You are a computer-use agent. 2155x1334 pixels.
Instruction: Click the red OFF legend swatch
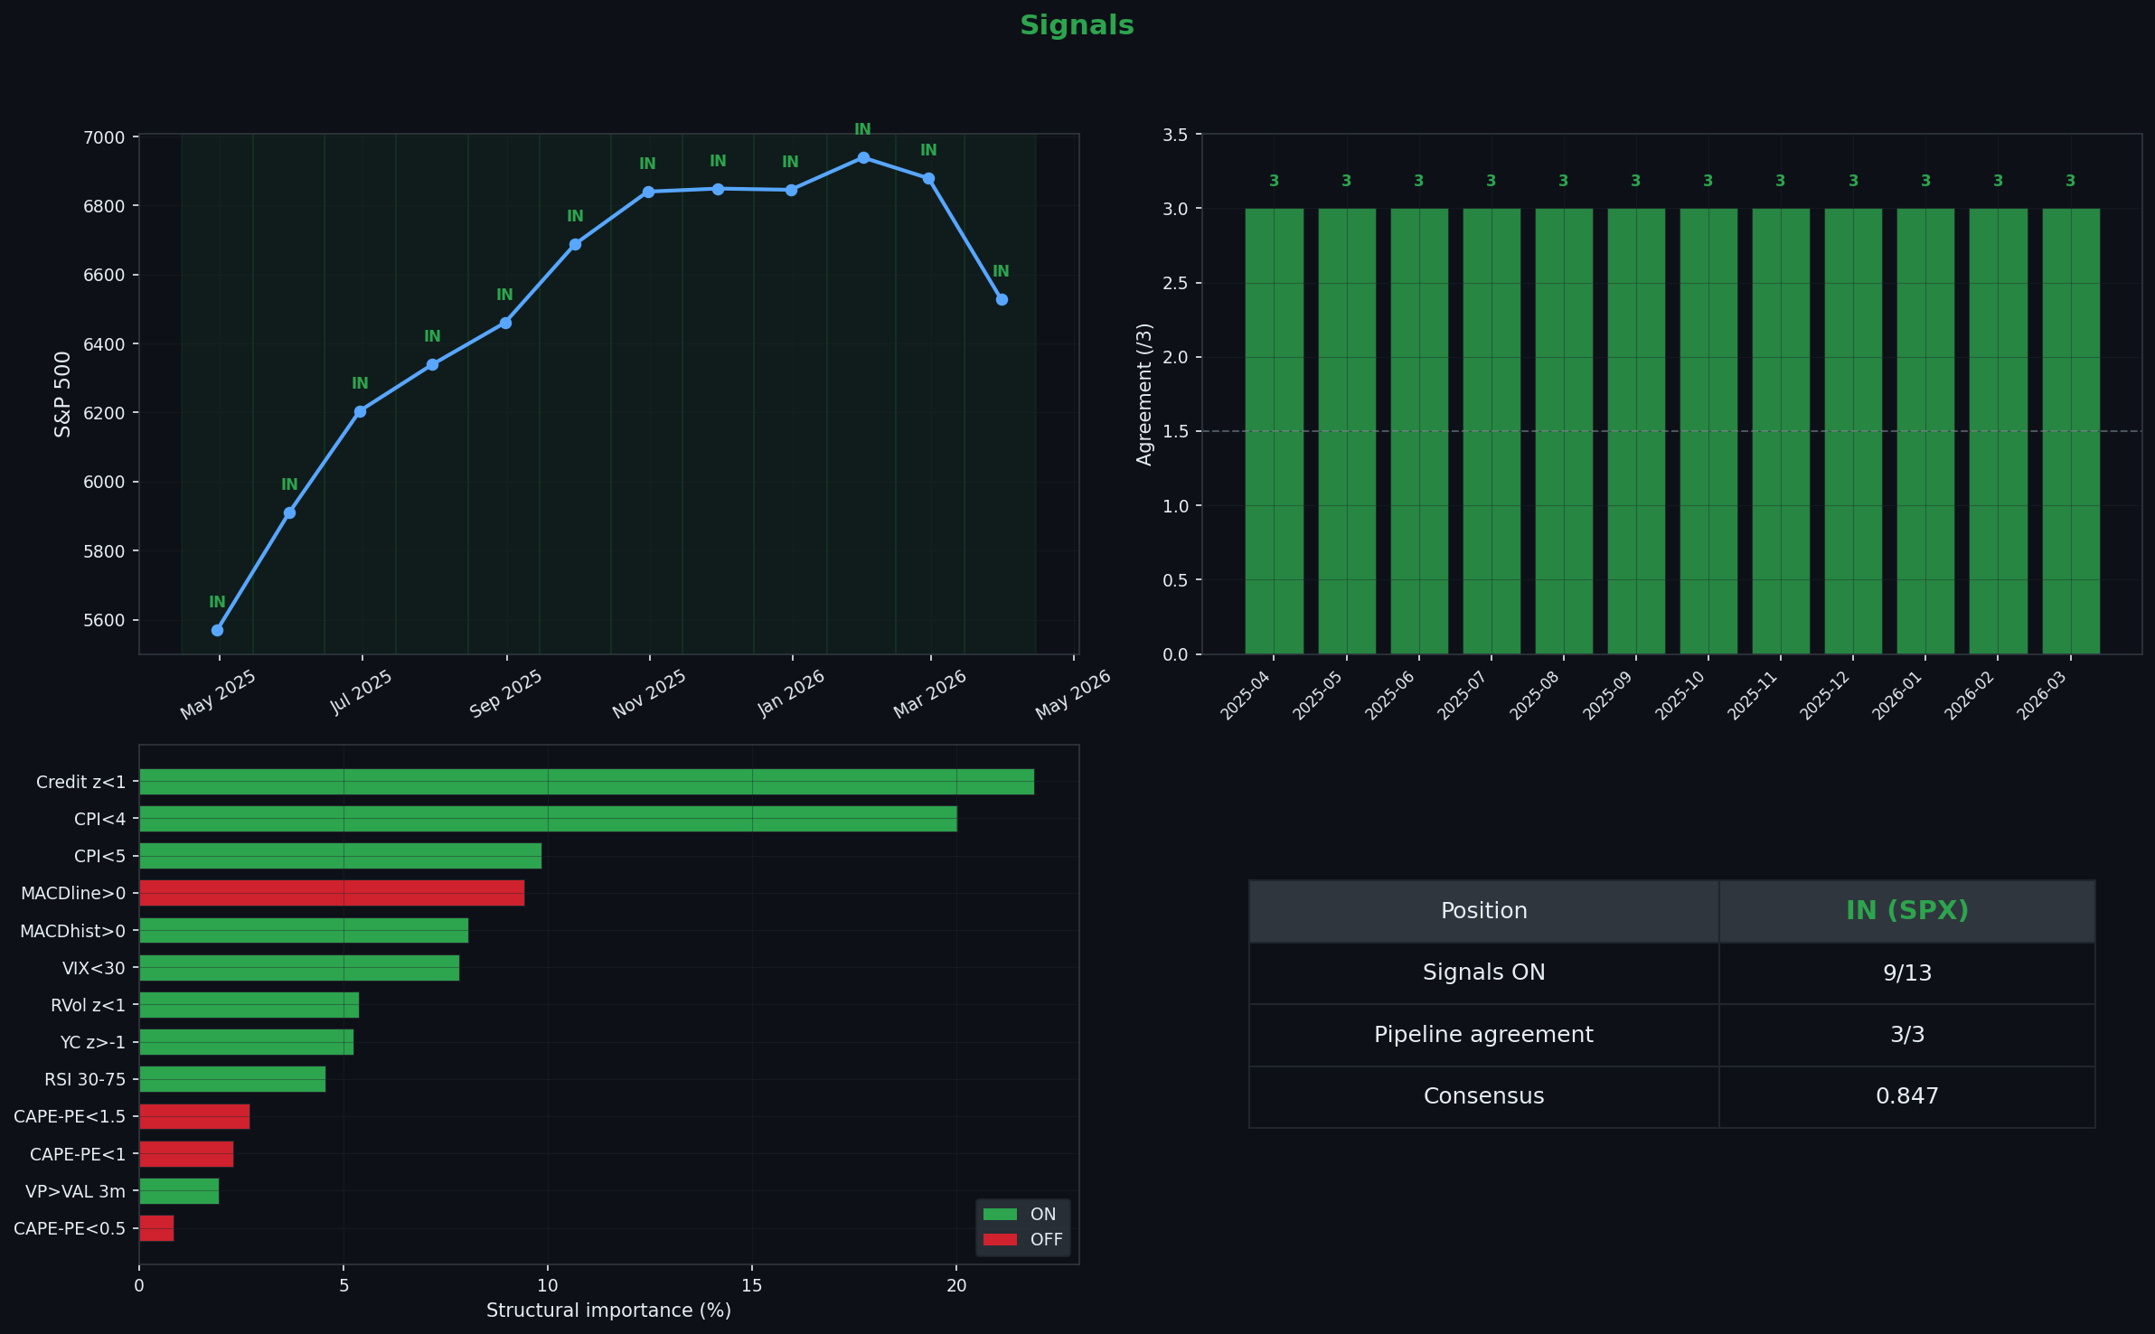(x=1000, y=1239)
